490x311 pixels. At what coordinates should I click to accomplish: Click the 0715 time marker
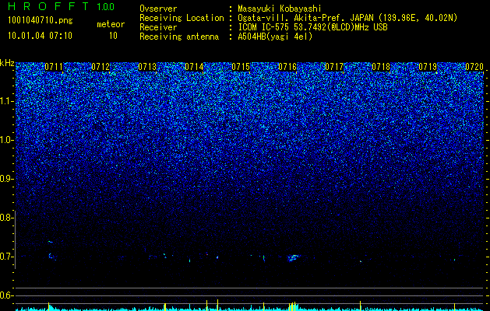pyautogui.click(x=241, y=67)
